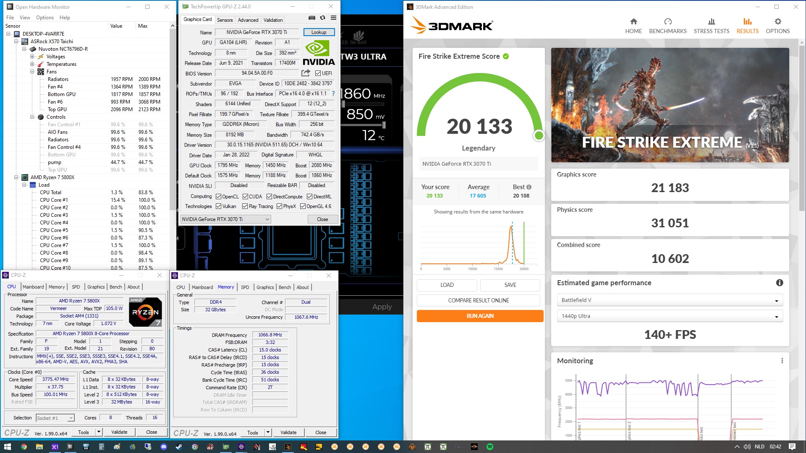The width and height of the screenshot is (806, 453).
Task: Open the Monitoring three-dot menu
Action: click(782, 361)
